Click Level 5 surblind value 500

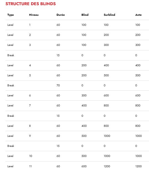[x=106, y=75]
